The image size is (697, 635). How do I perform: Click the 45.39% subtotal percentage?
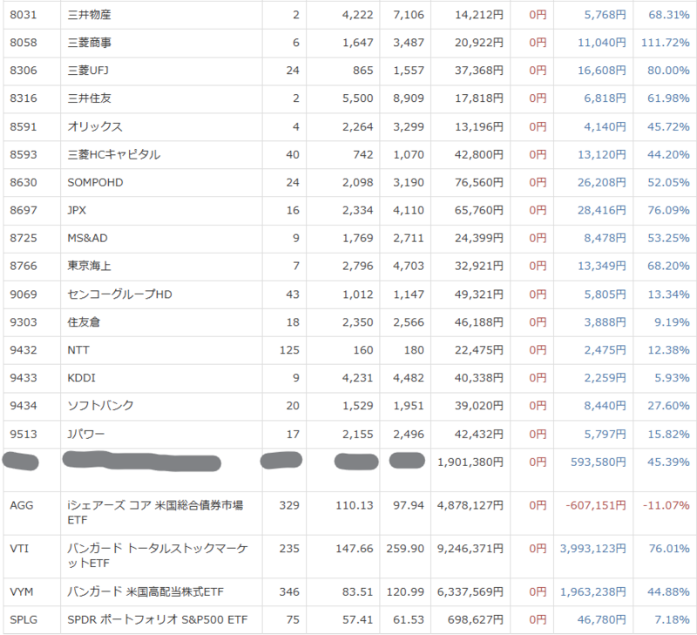coord(668,463)
